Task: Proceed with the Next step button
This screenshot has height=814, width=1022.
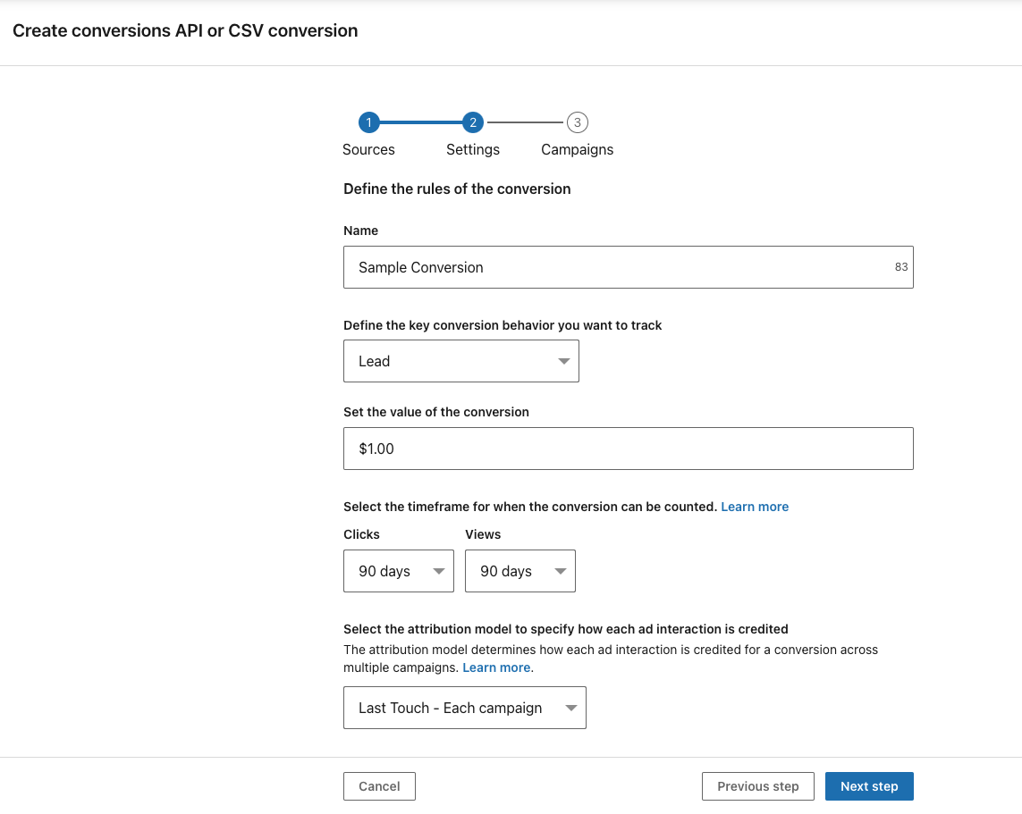Action: coord(869,786)
